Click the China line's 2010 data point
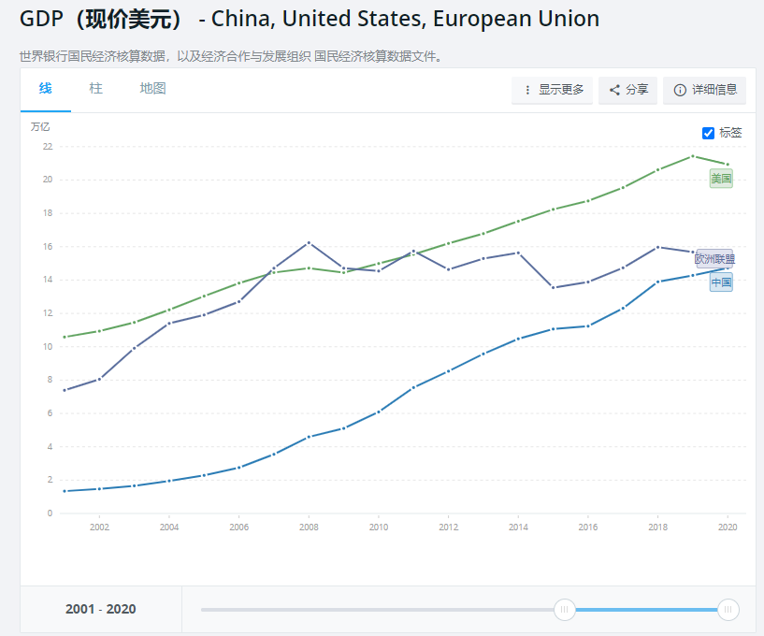This screenshot has height=636, width=764. (379, 412)
